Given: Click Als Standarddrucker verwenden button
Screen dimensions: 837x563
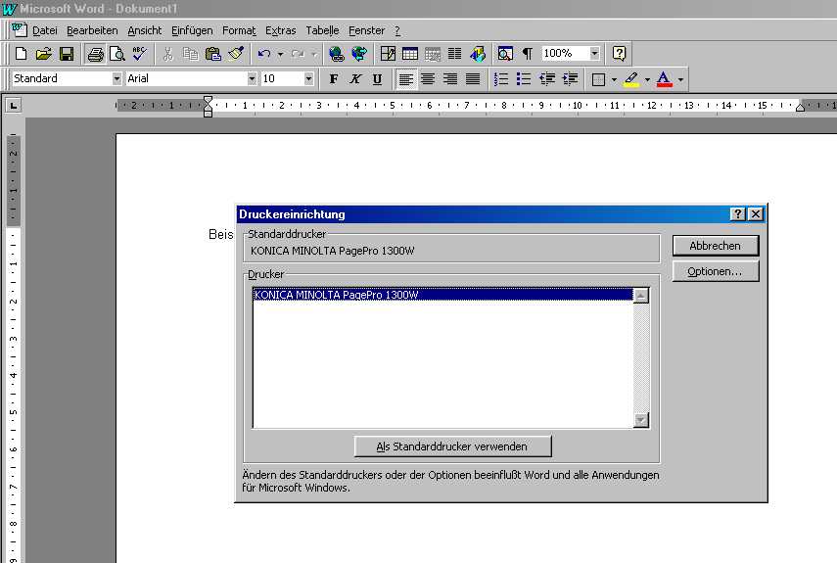Looking at the screenshot, I should pos(452,446).
